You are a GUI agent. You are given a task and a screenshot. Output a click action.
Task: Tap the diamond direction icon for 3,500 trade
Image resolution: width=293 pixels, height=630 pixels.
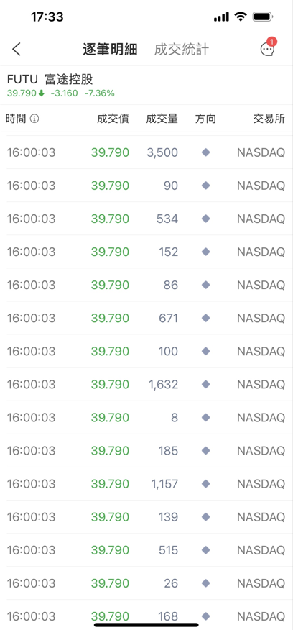click(x=206, y=152)
